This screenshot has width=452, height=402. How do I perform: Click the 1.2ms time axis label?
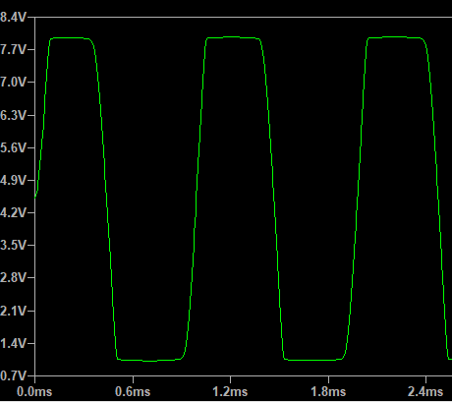click(x=230, y=392)
